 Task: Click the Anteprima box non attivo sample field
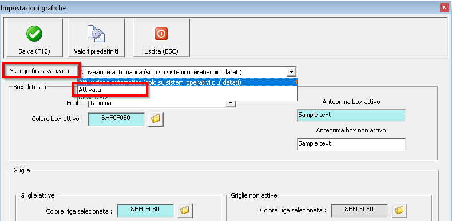[x=351, y=143]
